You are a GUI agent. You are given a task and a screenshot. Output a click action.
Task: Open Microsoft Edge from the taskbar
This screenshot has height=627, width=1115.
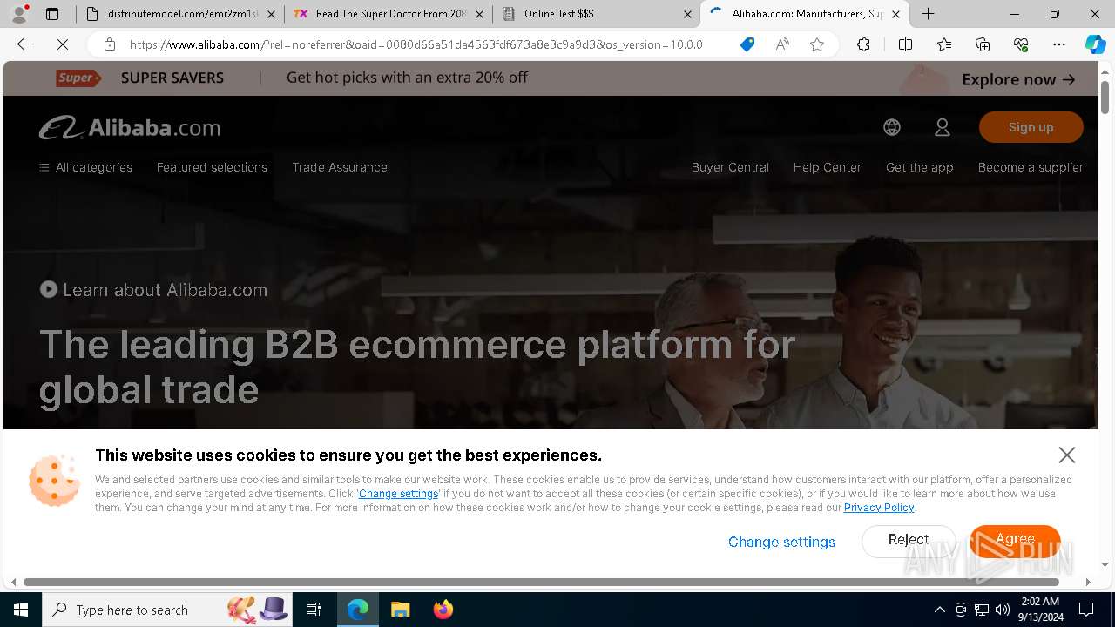[x=358, y=610]
